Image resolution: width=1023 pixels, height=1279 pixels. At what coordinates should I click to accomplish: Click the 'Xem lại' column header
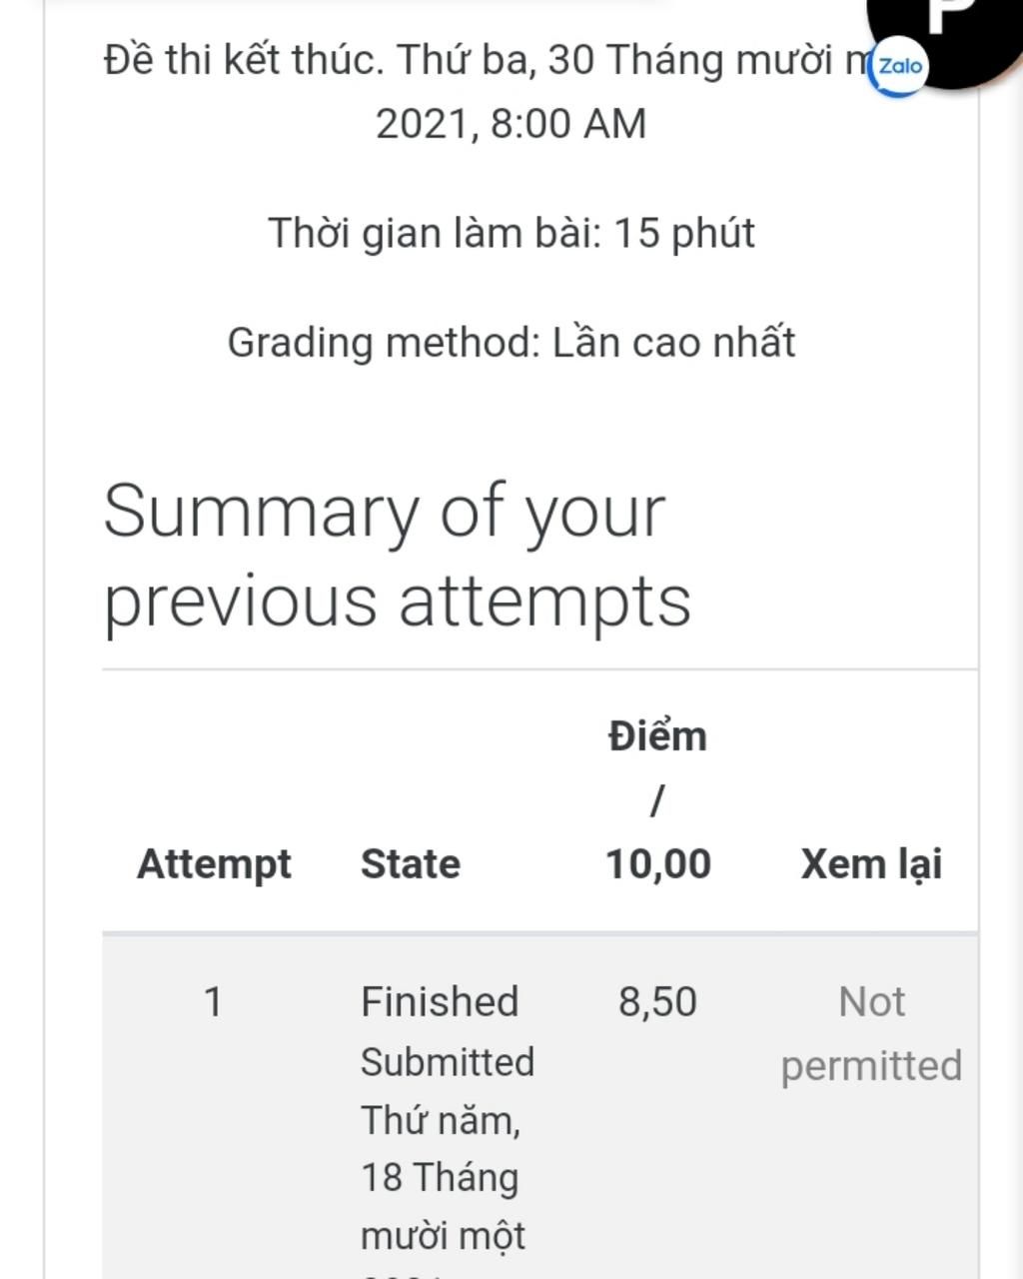tap(871, 864)
